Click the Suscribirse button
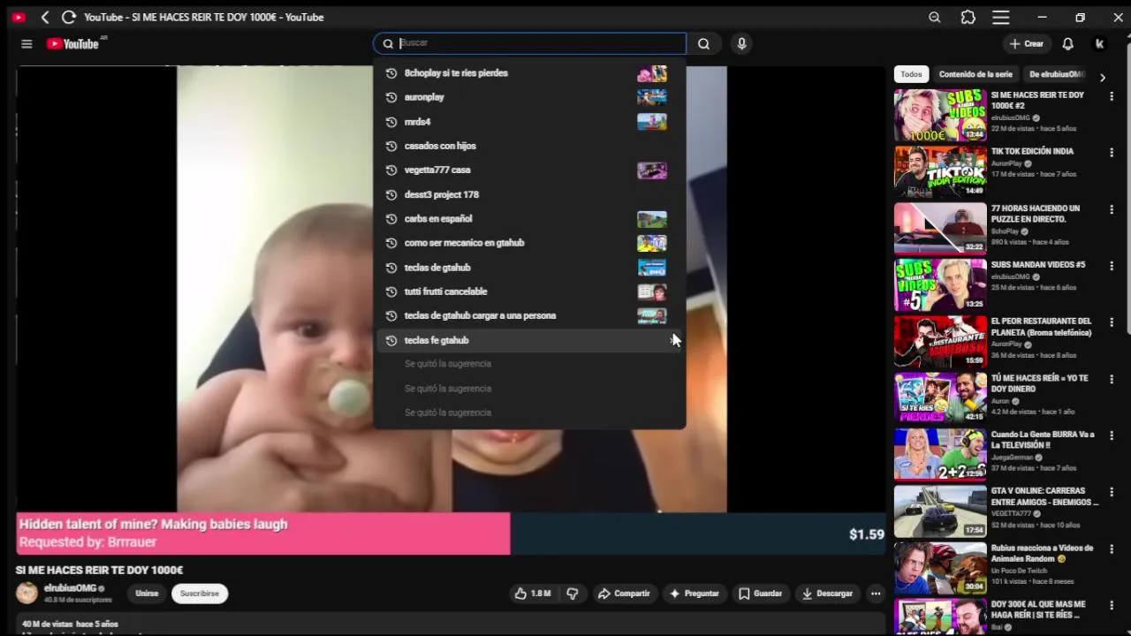The image size is (1131, 636). pyautogui.click(x=200, y=594)
